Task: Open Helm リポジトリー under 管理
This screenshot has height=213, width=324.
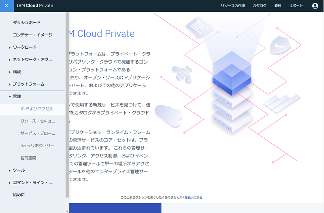Action: [x=37, y=146]
